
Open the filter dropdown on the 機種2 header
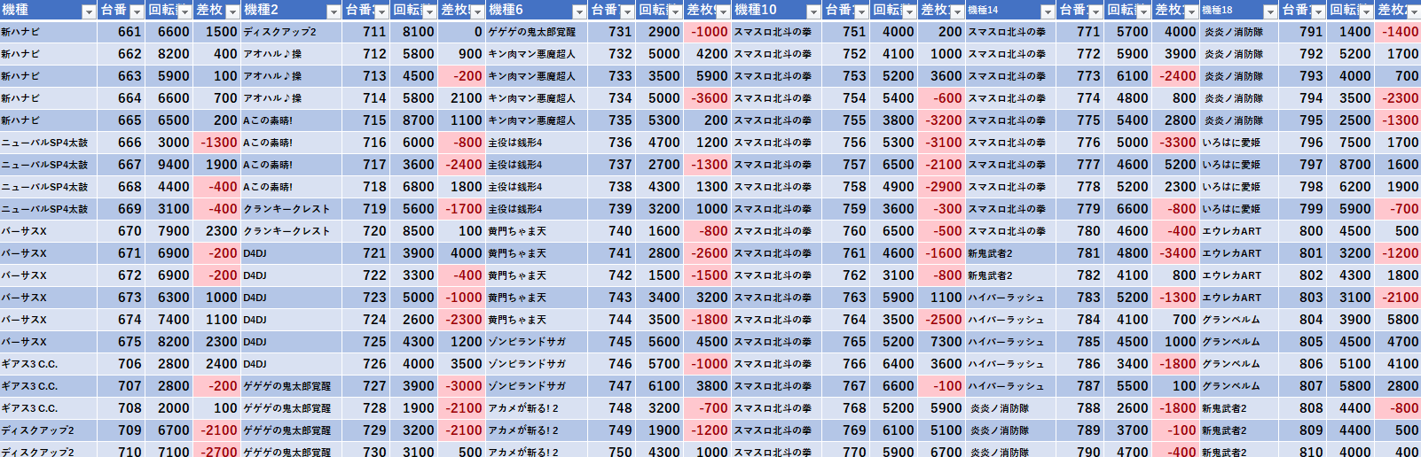(x=334, y=12)
